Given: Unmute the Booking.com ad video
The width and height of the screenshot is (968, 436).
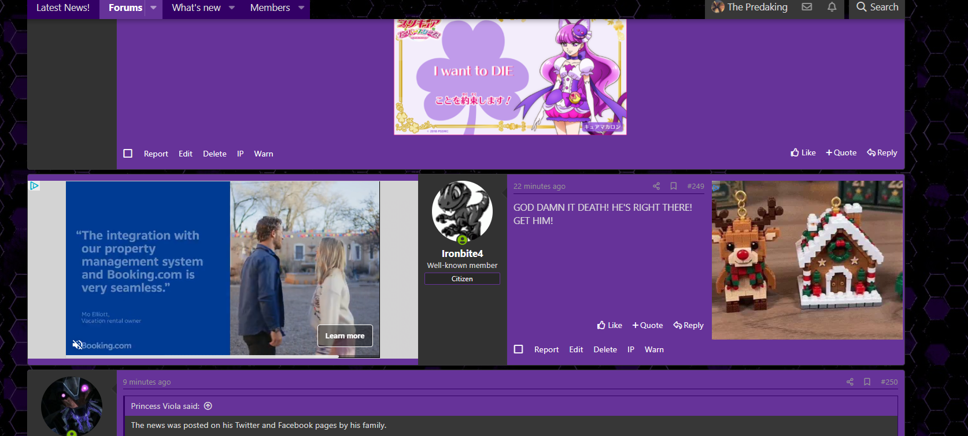Looking at the screenshot, I should pyautogui.click(x=77, y=345).
